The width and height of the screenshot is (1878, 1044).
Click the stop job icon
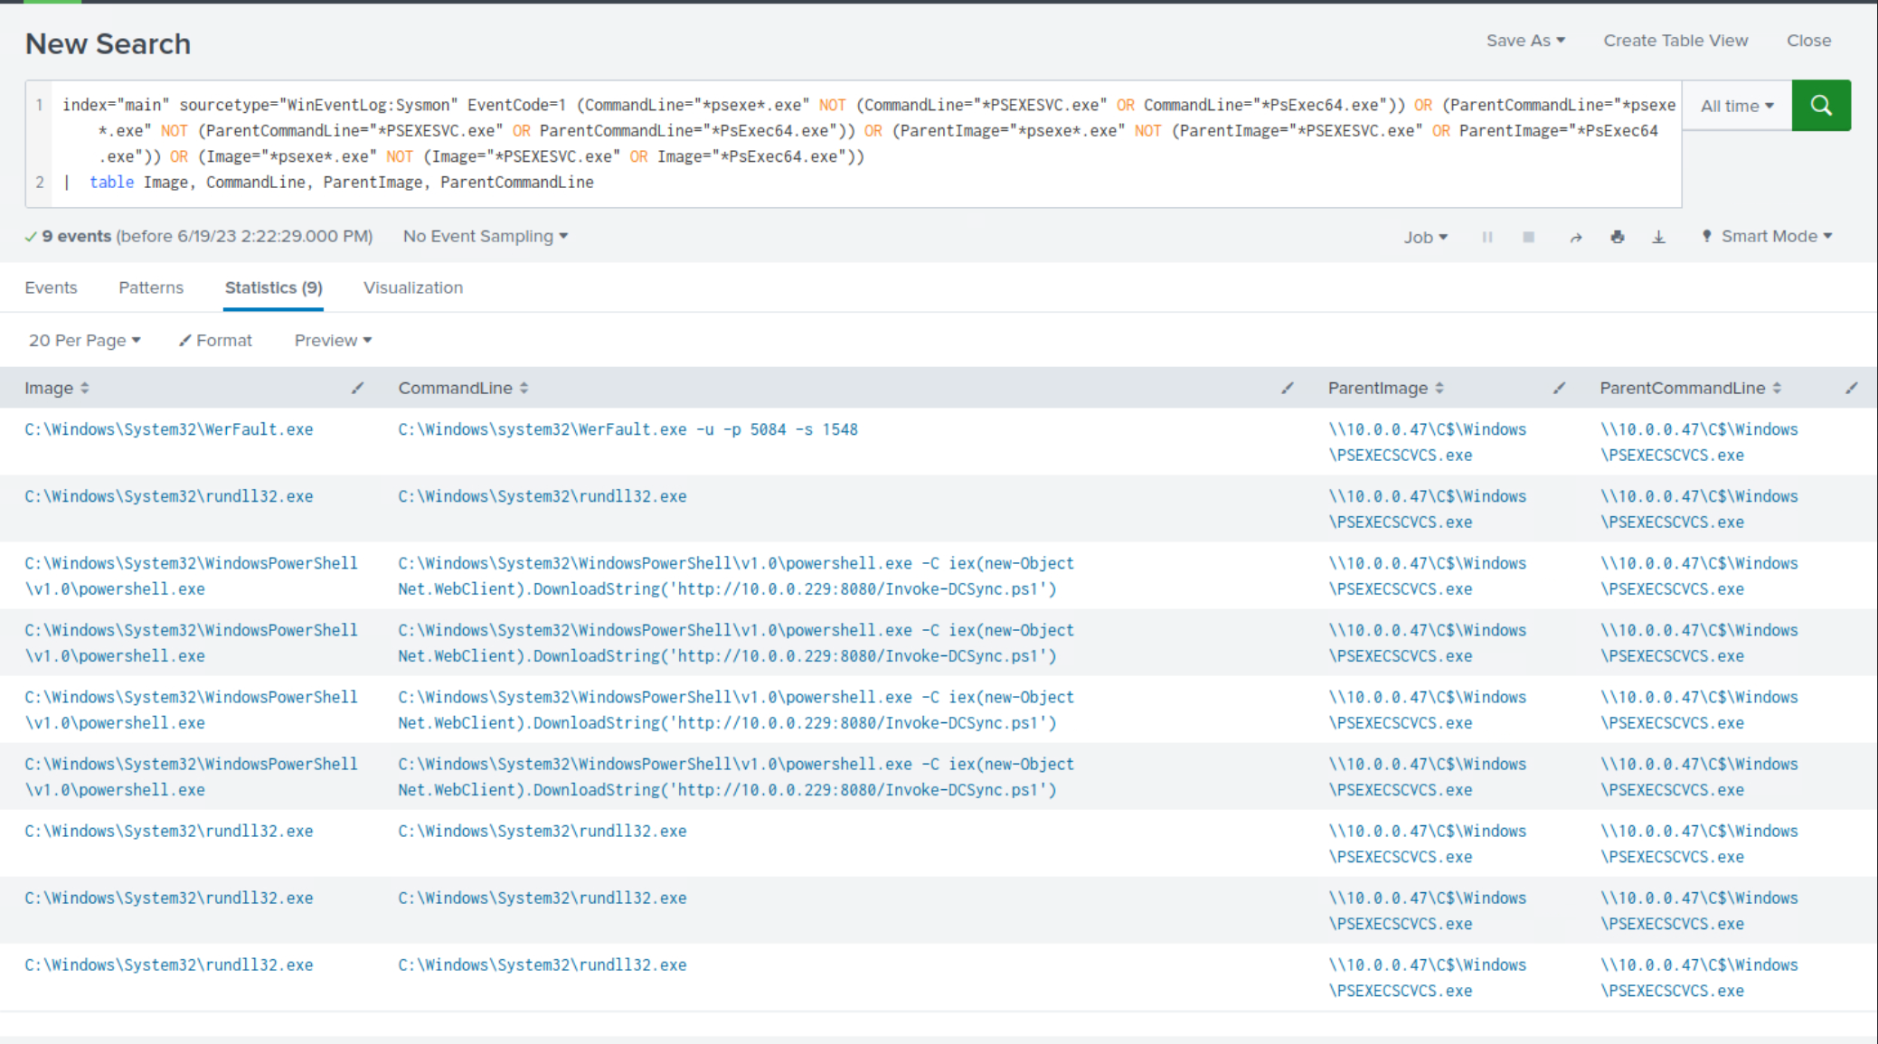(x=1528, y=237)
